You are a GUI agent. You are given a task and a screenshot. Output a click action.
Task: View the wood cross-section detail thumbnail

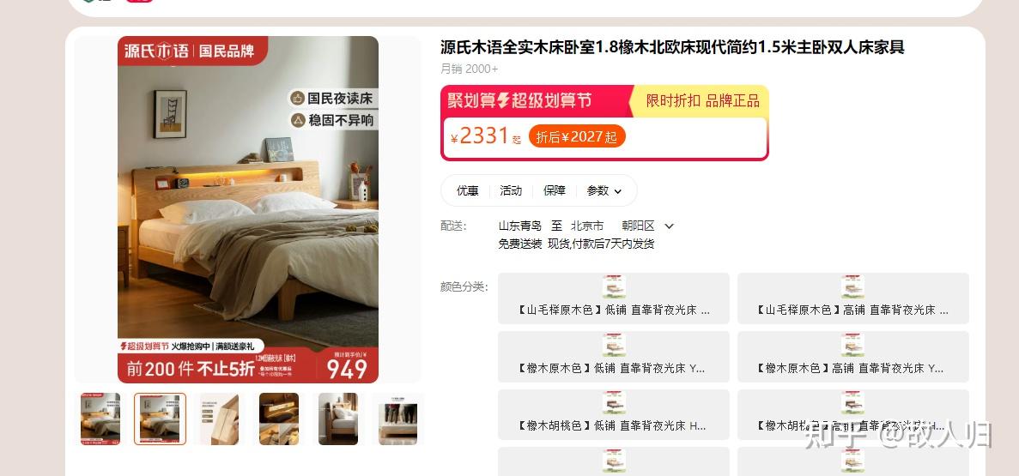[x=219, y=419]
